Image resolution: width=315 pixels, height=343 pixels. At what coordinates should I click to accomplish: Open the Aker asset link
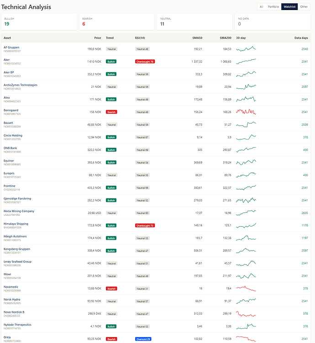click(x=6, y=60)
